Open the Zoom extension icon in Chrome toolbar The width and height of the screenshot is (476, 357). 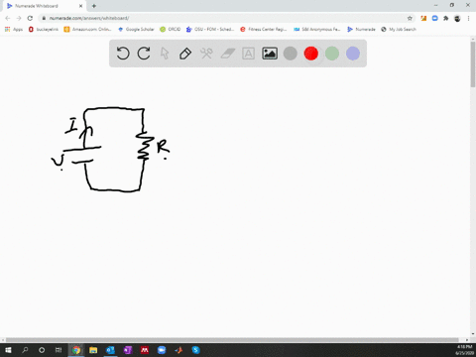coord(434,18)
